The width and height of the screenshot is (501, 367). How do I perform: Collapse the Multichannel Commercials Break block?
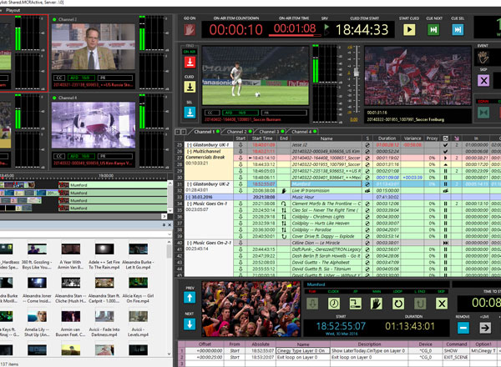pyautogui.click(x=190, y=152)
